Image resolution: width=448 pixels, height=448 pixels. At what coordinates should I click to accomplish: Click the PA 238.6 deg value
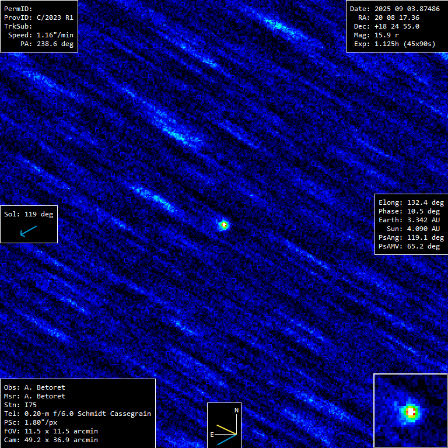pyautogui.click(x=47, y=44)
